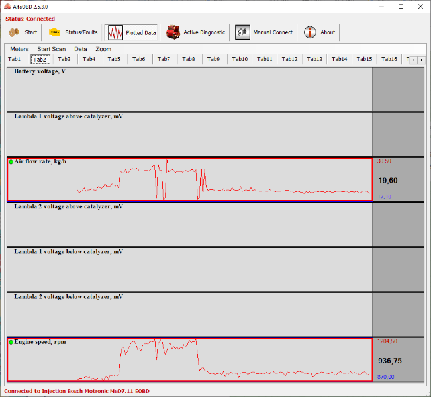Screen dimensions: 431x397
Task: Click the tab strip left arrow
Action: tap(414, 60)
